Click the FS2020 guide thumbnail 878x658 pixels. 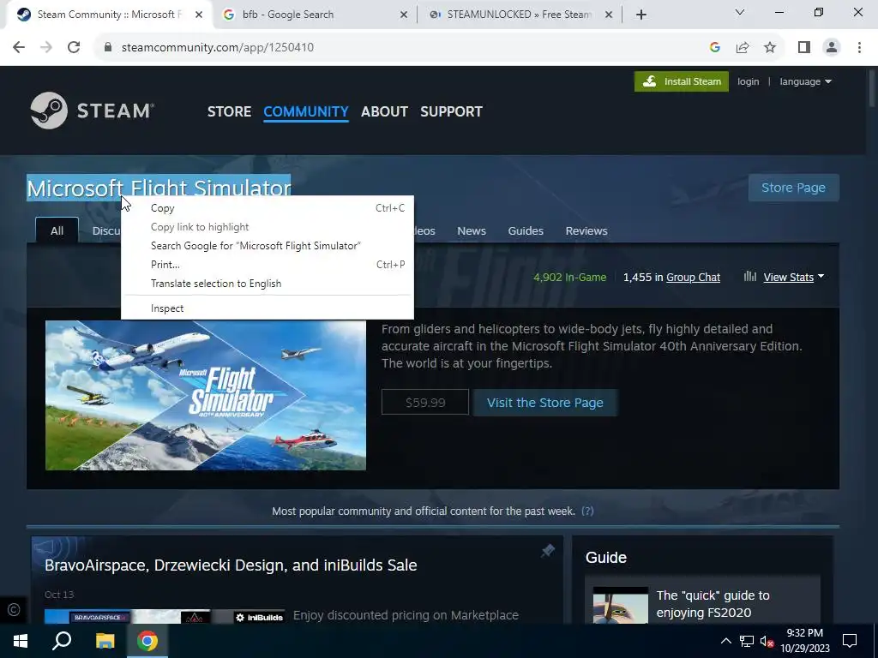[x=621, y=606]
